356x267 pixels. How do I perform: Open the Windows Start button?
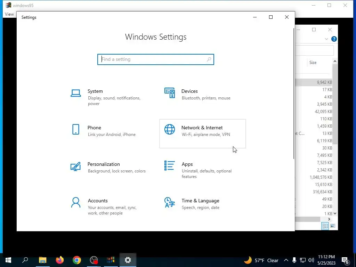pyautogui.click(x=8, y=260)
